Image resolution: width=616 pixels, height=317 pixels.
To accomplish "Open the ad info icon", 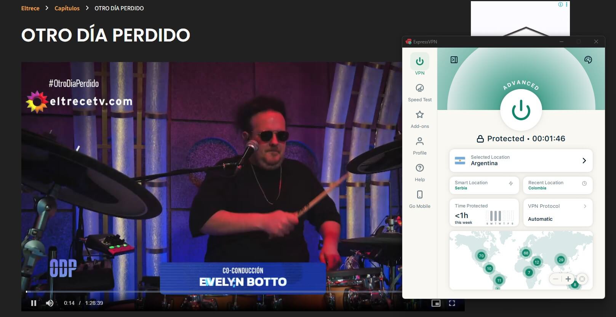I will (560, 5).
